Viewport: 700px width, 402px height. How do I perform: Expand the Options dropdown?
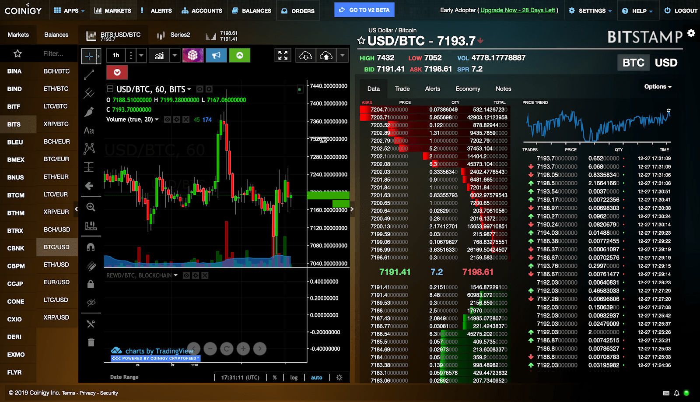[658, 87]
